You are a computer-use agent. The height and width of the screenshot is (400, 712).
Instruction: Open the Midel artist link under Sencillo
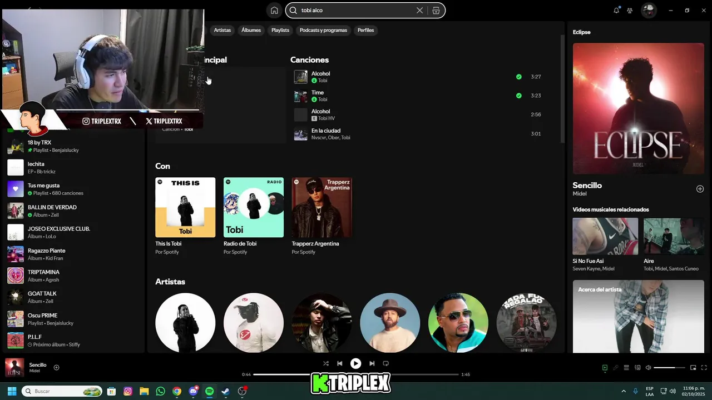pyautogui.click(x=579, y=194)
